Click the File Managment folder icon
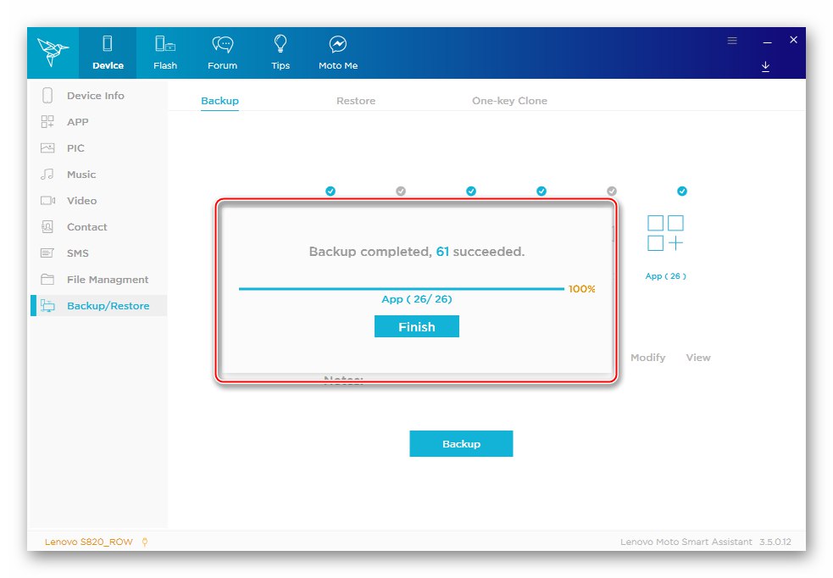This screenshot has width=833, height=578. [x=47, y=279]
